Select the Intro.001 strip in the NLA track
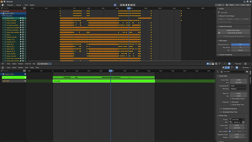The height and width of the screenshot is (142, 252). (104, 81)
